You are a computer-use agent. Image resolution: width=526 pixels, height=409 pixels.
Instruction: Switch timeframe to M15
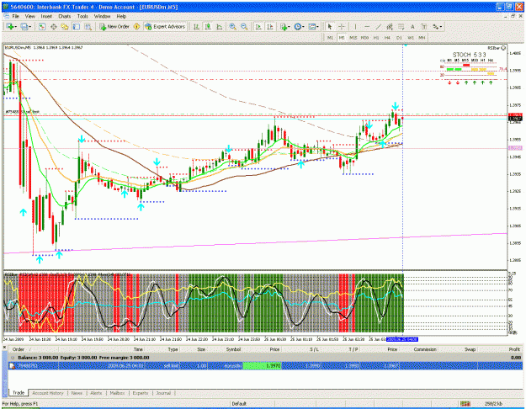coord(353,38)
